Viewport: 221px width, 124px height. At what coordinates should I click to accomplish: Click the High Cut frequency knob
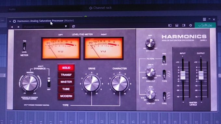click(150, 72)
